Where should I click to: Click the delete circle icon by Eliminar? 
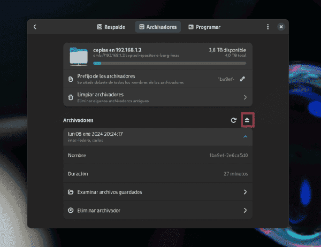click(x=71, y=210)
